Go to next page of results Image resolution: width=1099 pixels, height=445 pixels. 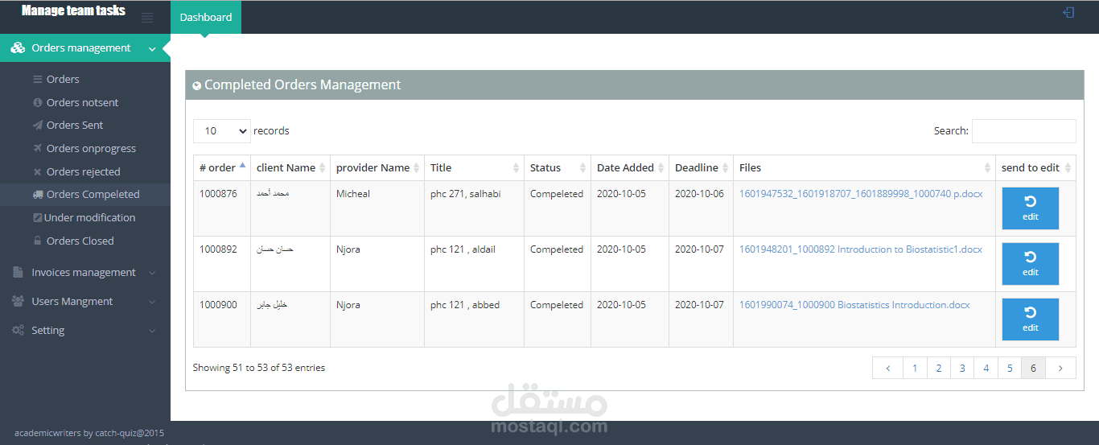[1060, 368]
